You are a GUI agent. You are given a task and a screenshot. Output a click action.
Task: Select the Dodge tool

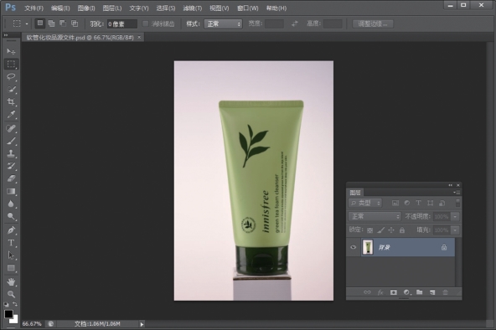pos(11,216)
